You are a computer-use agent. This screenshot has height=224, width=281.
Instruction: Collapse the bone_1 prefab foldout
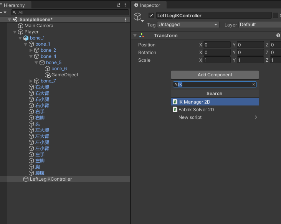20,38
